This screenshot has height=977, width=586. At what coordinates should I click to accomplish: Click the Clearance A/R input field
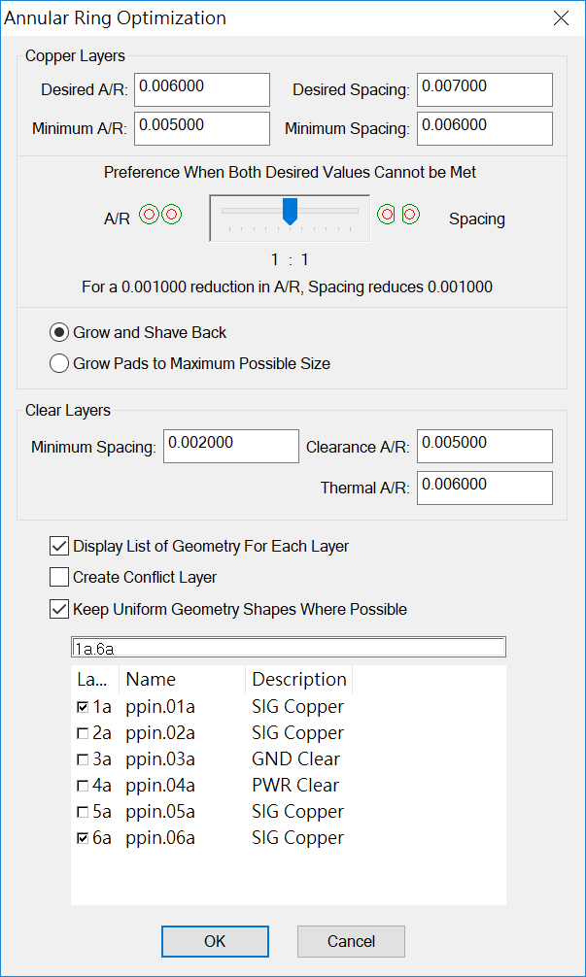[484, 446]
